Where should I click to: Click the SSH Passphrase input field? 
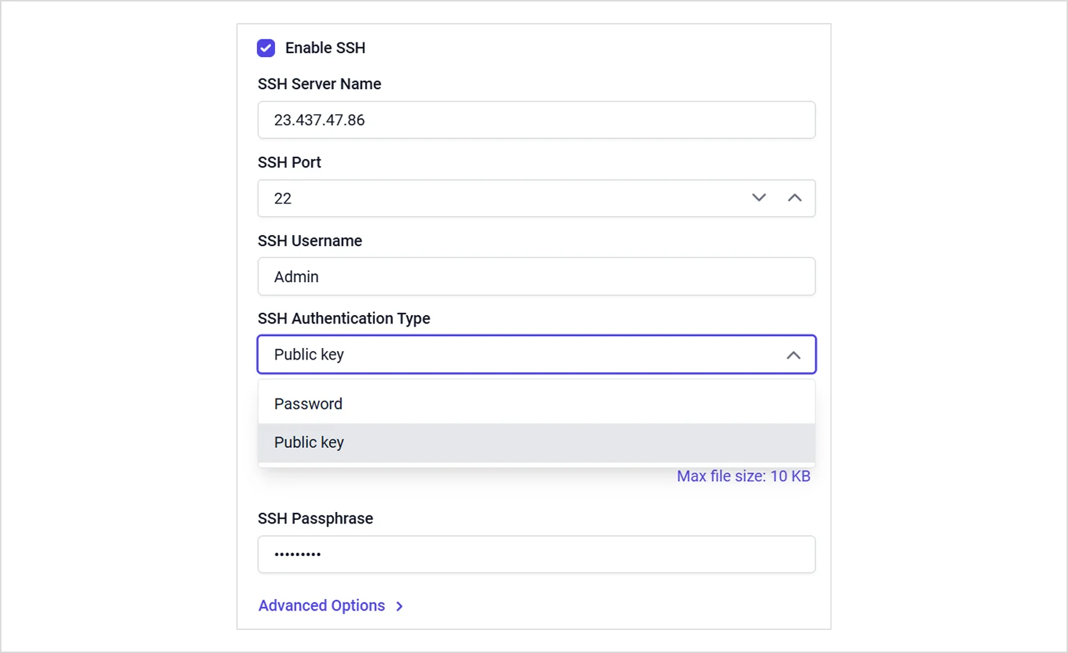tap(536, 554)
